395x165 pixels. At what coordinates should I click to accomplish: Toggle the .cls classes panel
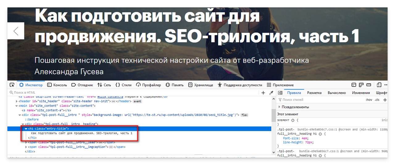pos(377,100)
